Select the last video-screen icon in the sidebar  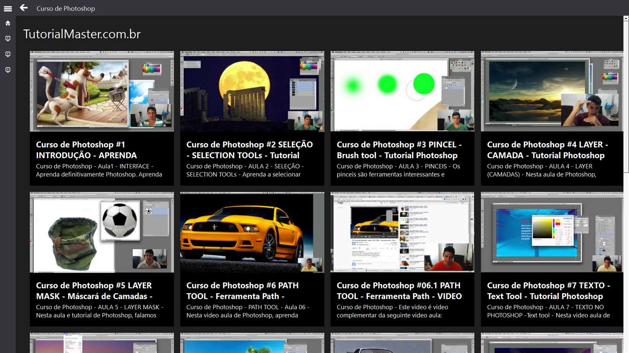point(8,70)
